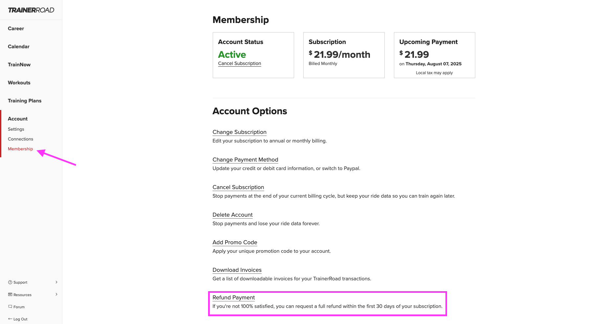
Task: Click the Log Out arrow icon
Action: [x=10, y=319]
